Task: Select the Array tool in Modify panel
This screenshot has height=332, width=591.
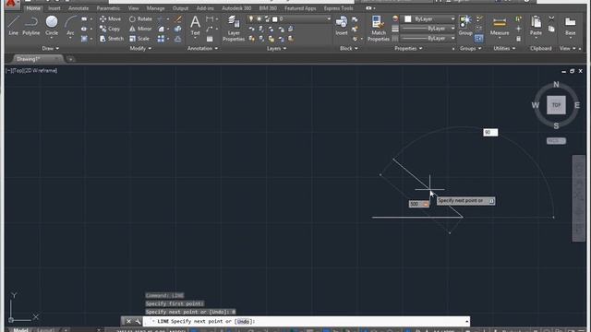Action: pos(161,39)
